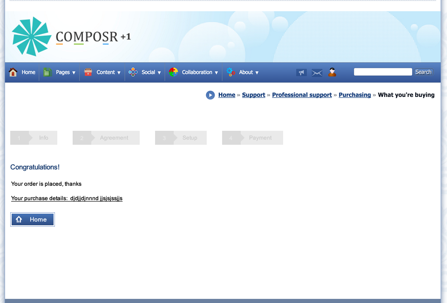
Task: Expand the Content dropdown menu
Action: click(x=108, y=73)
